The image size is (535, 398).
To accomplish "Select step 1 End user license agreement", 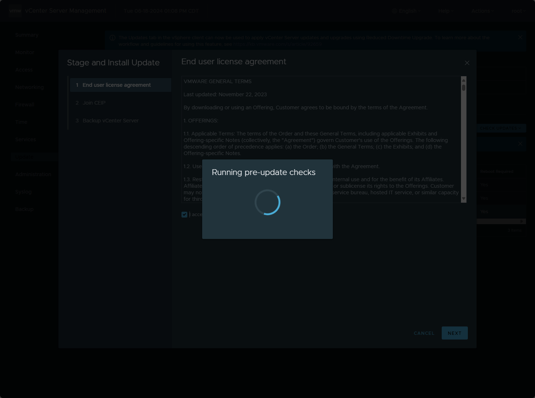I will pos(121,85).
